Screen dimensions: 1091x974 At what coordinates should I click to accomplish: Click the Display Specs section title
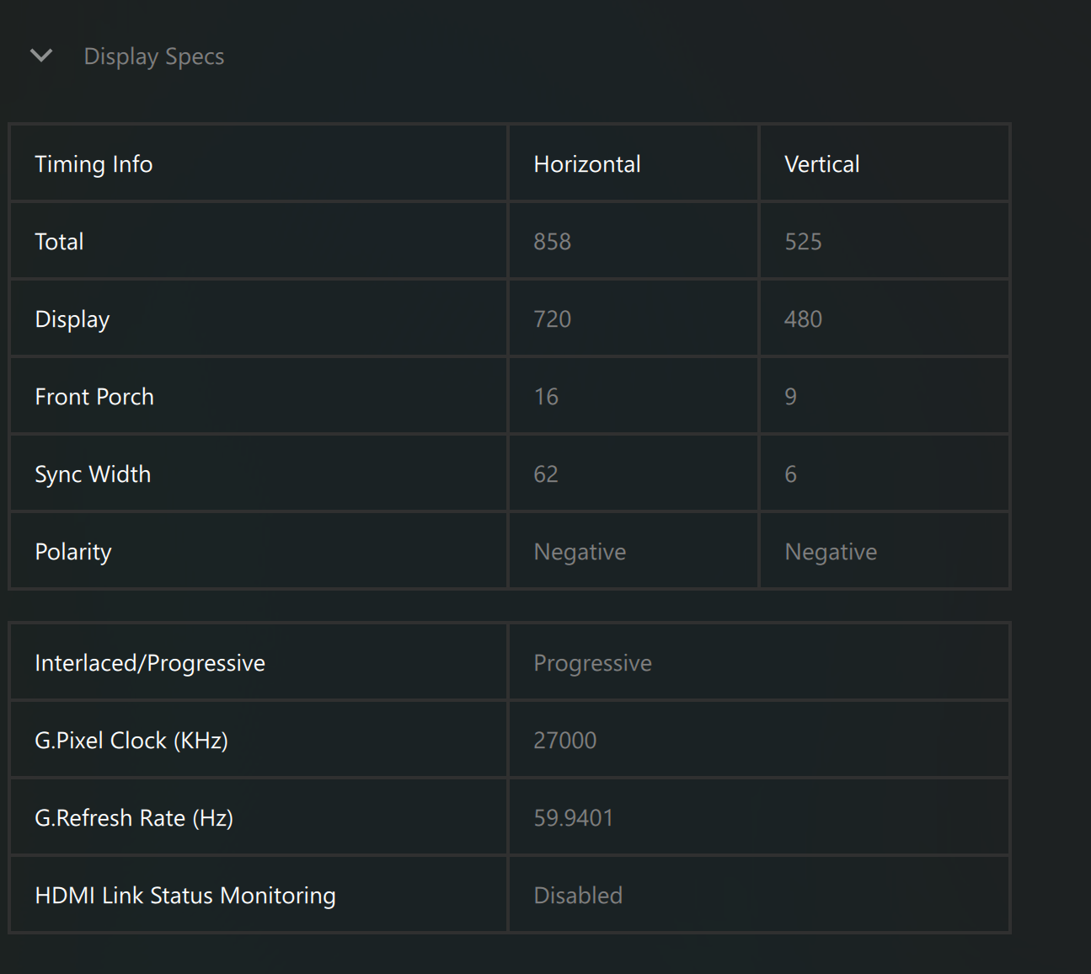point(153,56)
